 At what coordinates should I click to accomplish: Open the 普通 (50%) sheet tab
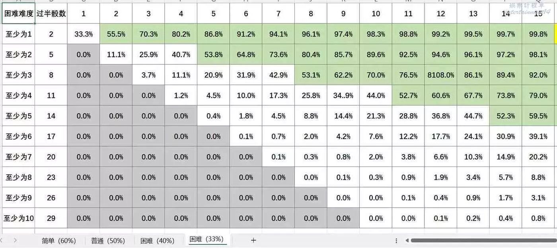click(108, 240)
